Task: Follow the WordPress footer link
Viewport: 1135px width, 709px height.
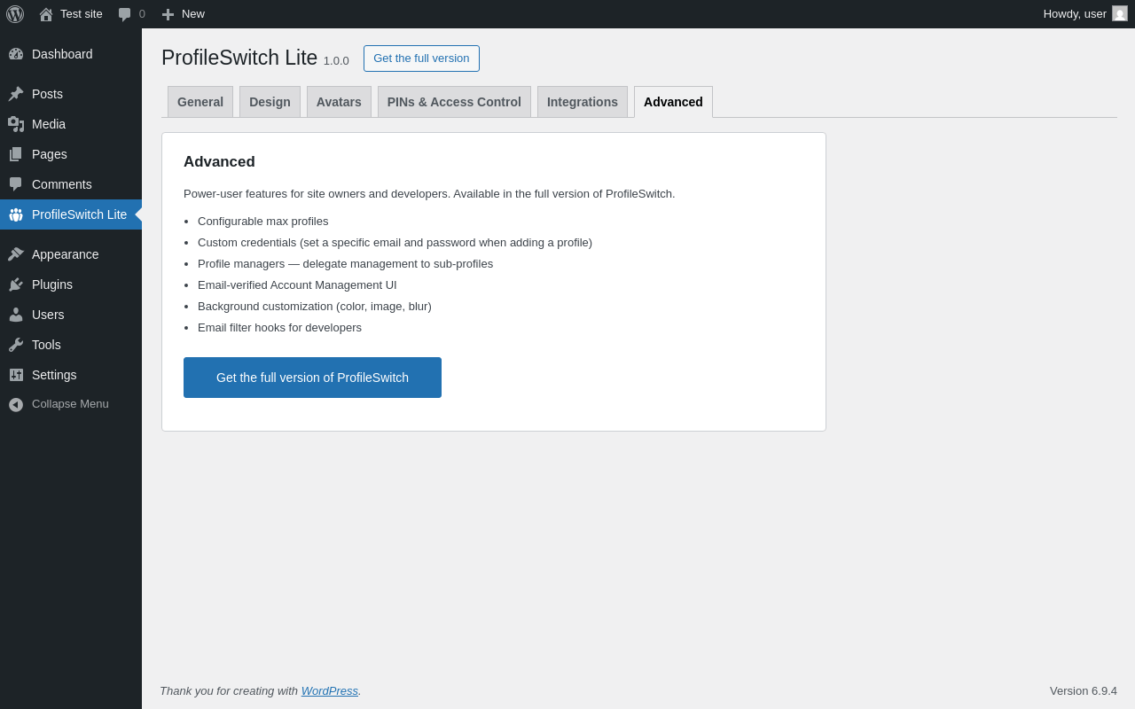Action: click(330, 690)
